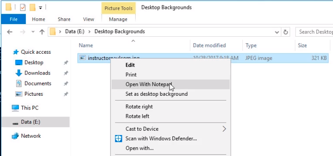Open the Cast to Device submenu

(x=170, y=129)
